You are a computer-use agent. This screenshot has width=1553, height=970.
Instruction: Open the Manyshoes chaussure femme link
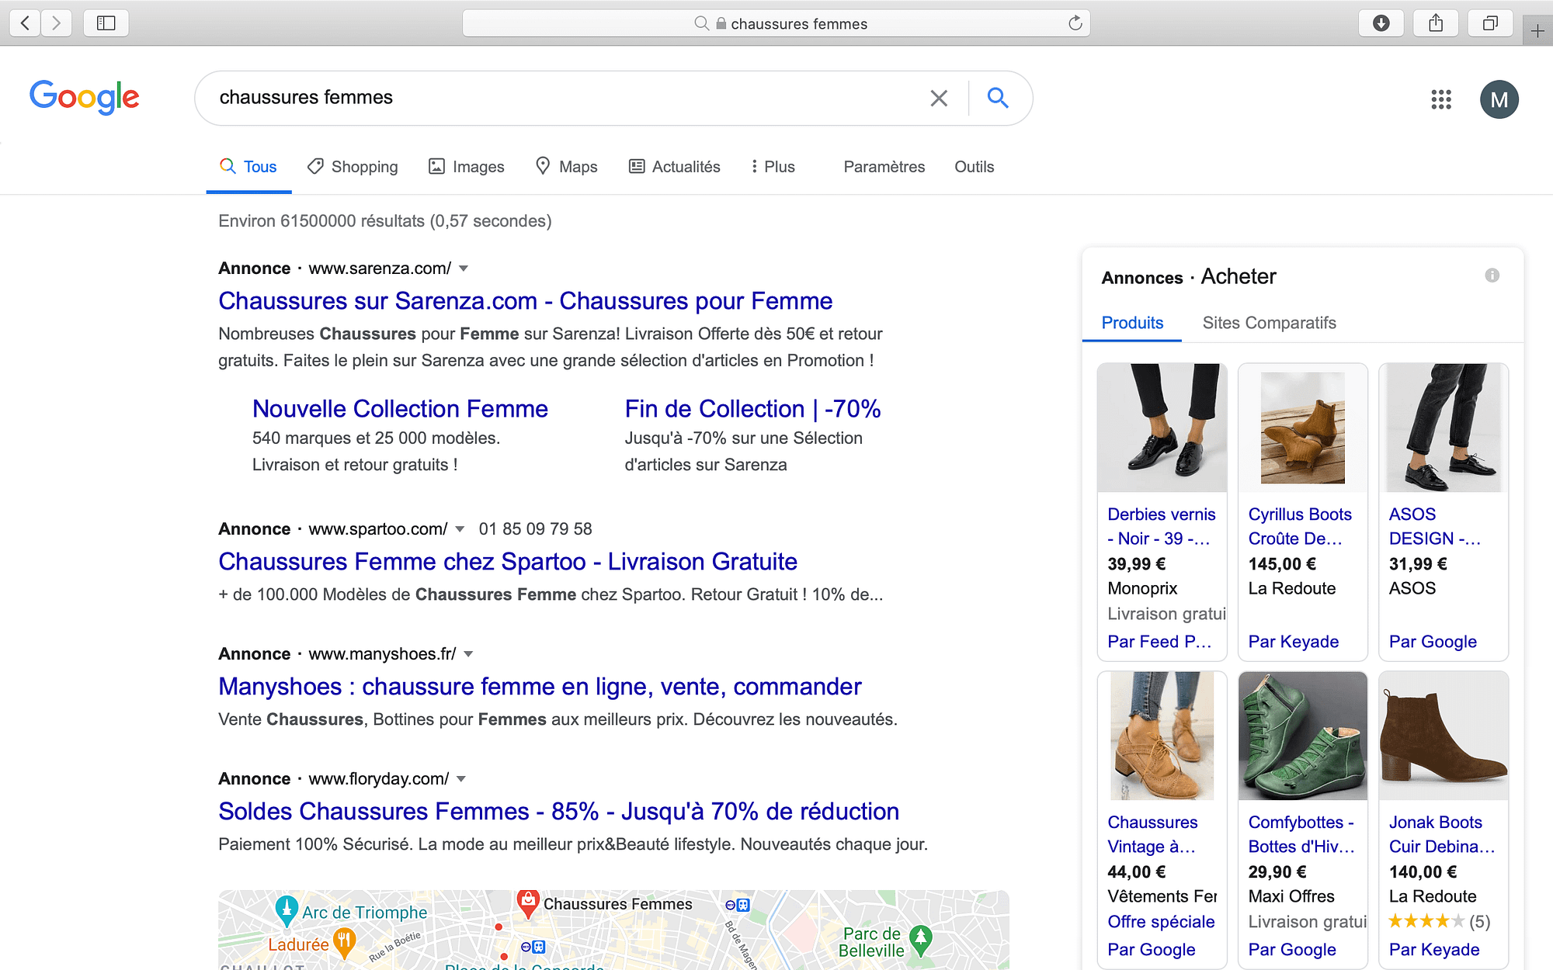pyautogui.click(x=540, y=687)
